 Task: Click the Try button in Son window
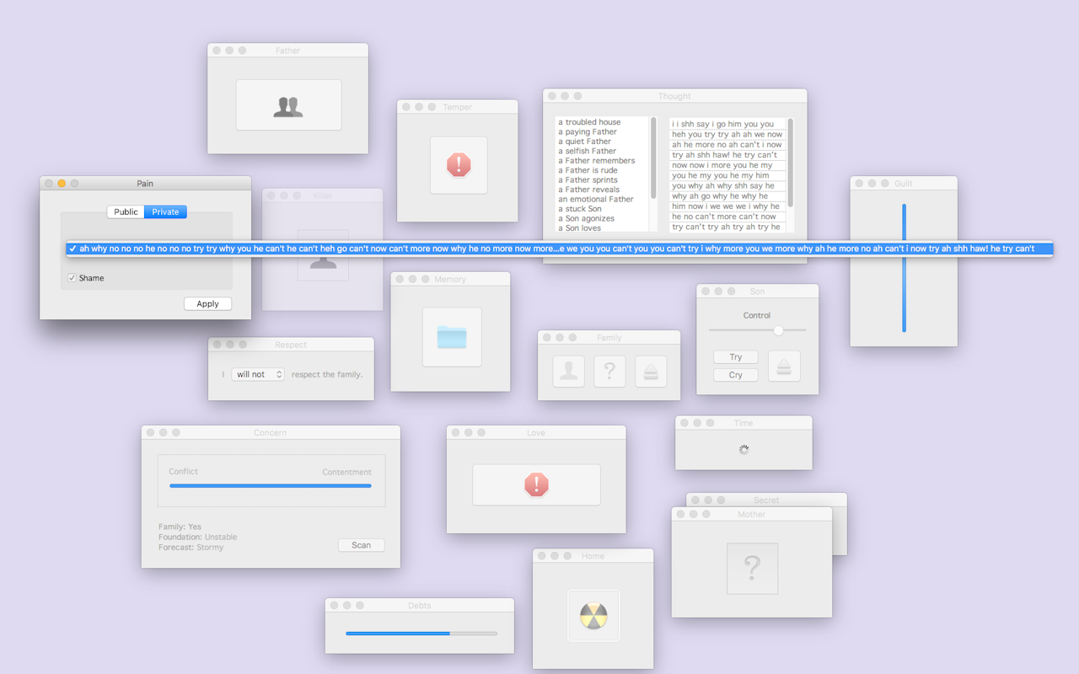(735, 357)
